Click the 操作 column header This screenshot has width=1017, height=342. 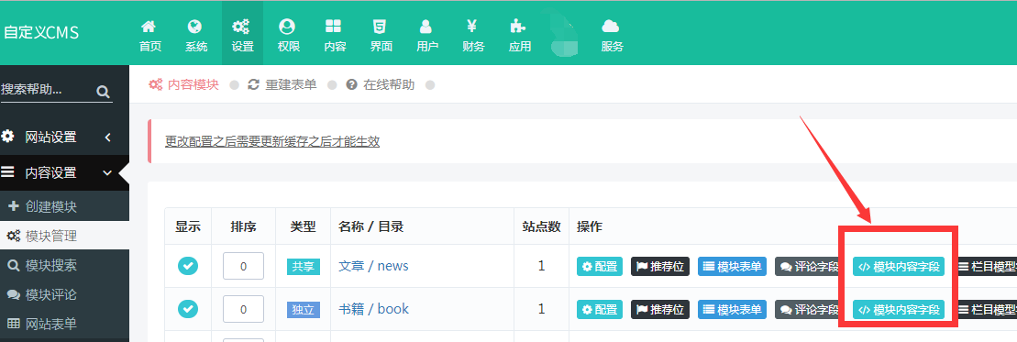point(590,227)
